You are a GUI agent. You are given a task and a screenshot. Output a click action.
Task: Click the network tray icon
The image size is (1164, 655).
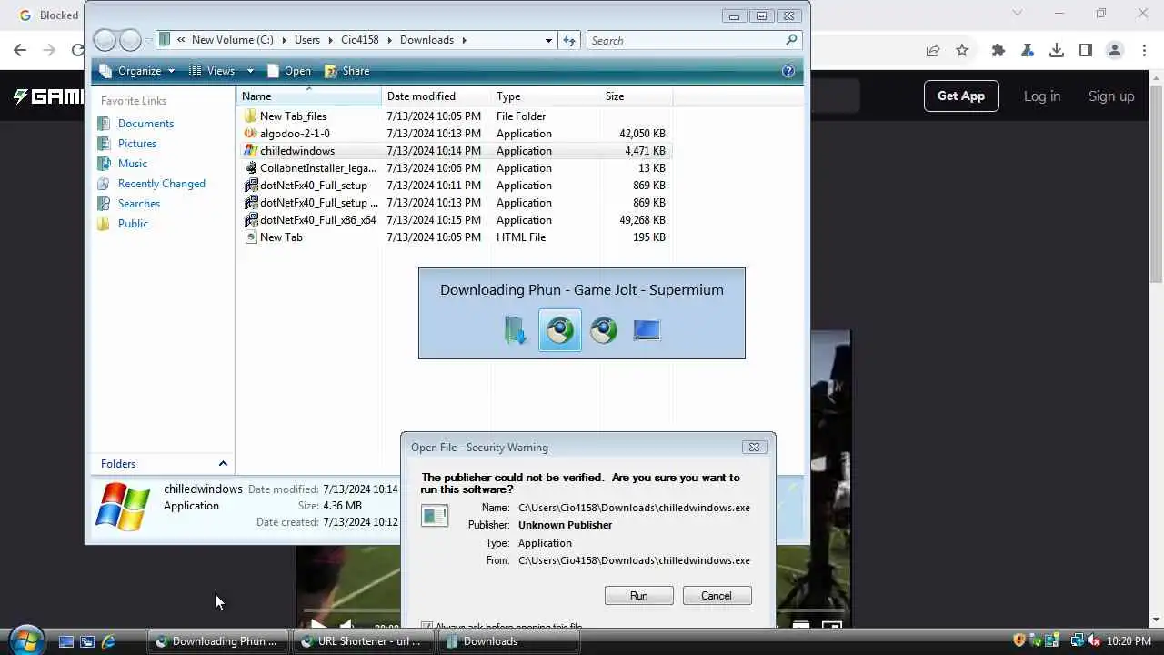[x=1078, y=640]
